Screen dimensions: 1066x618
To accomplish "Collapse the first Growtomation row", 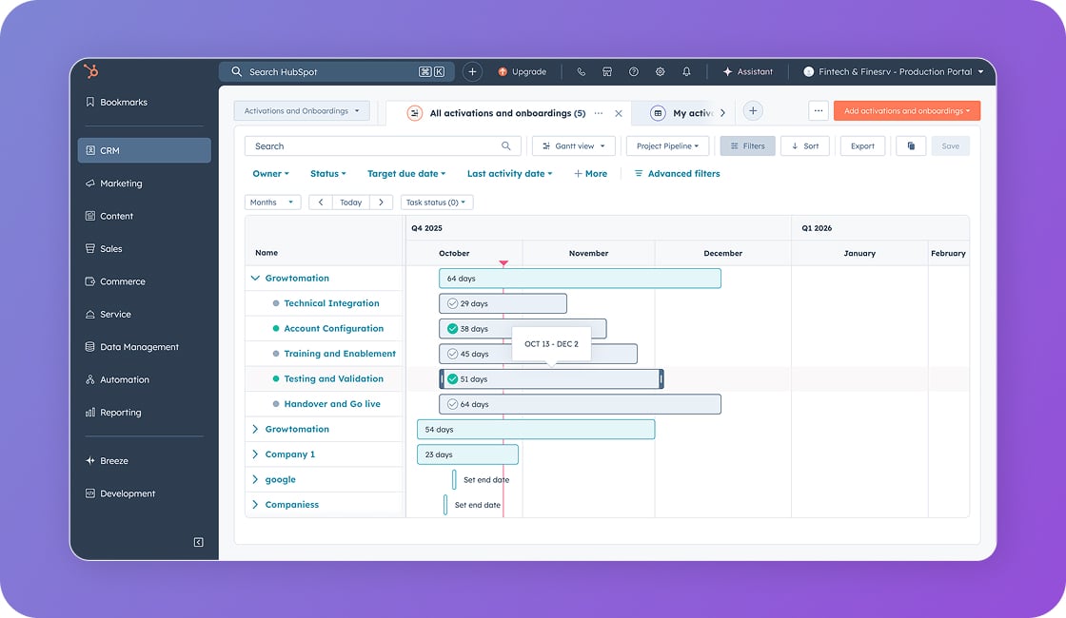I will point(255,279).
